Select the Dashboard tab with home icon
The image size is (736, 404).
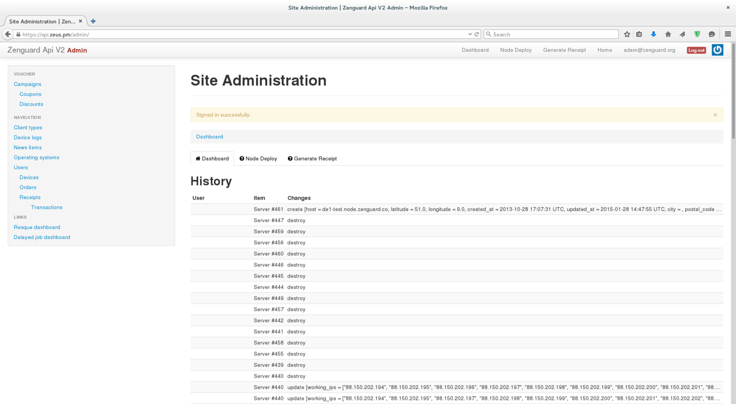(212, 158)
